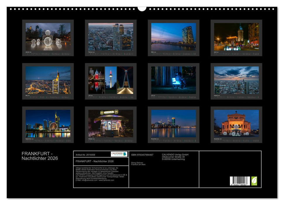The image size is (284, 205).
Task: Select the August sunset cityscape photo
Action: click(x=236, y=80)
